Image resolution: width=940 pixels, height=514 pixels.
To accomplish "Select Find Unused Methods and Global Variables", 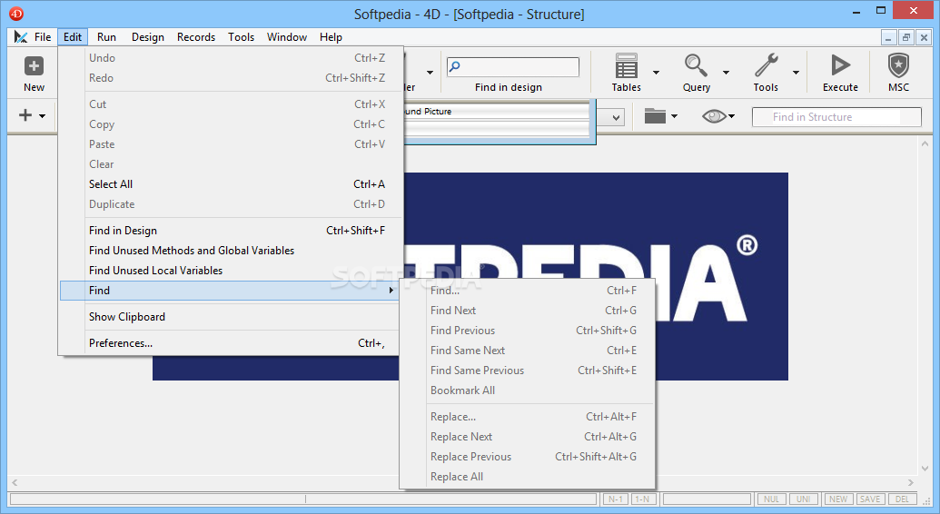I will 231,250.
